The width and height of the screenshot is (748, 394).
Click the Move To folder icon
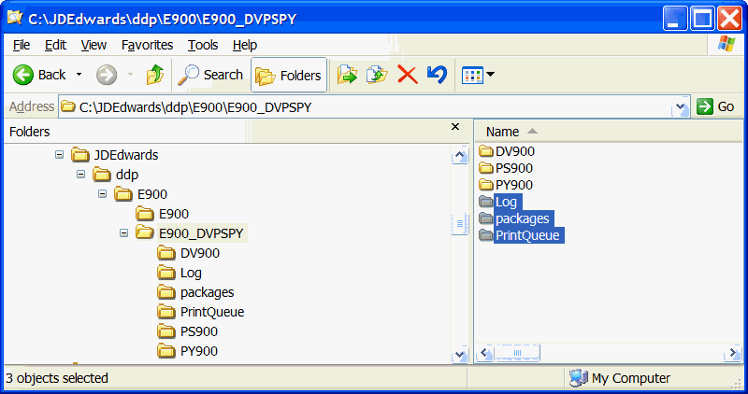[x=347, y=75]
